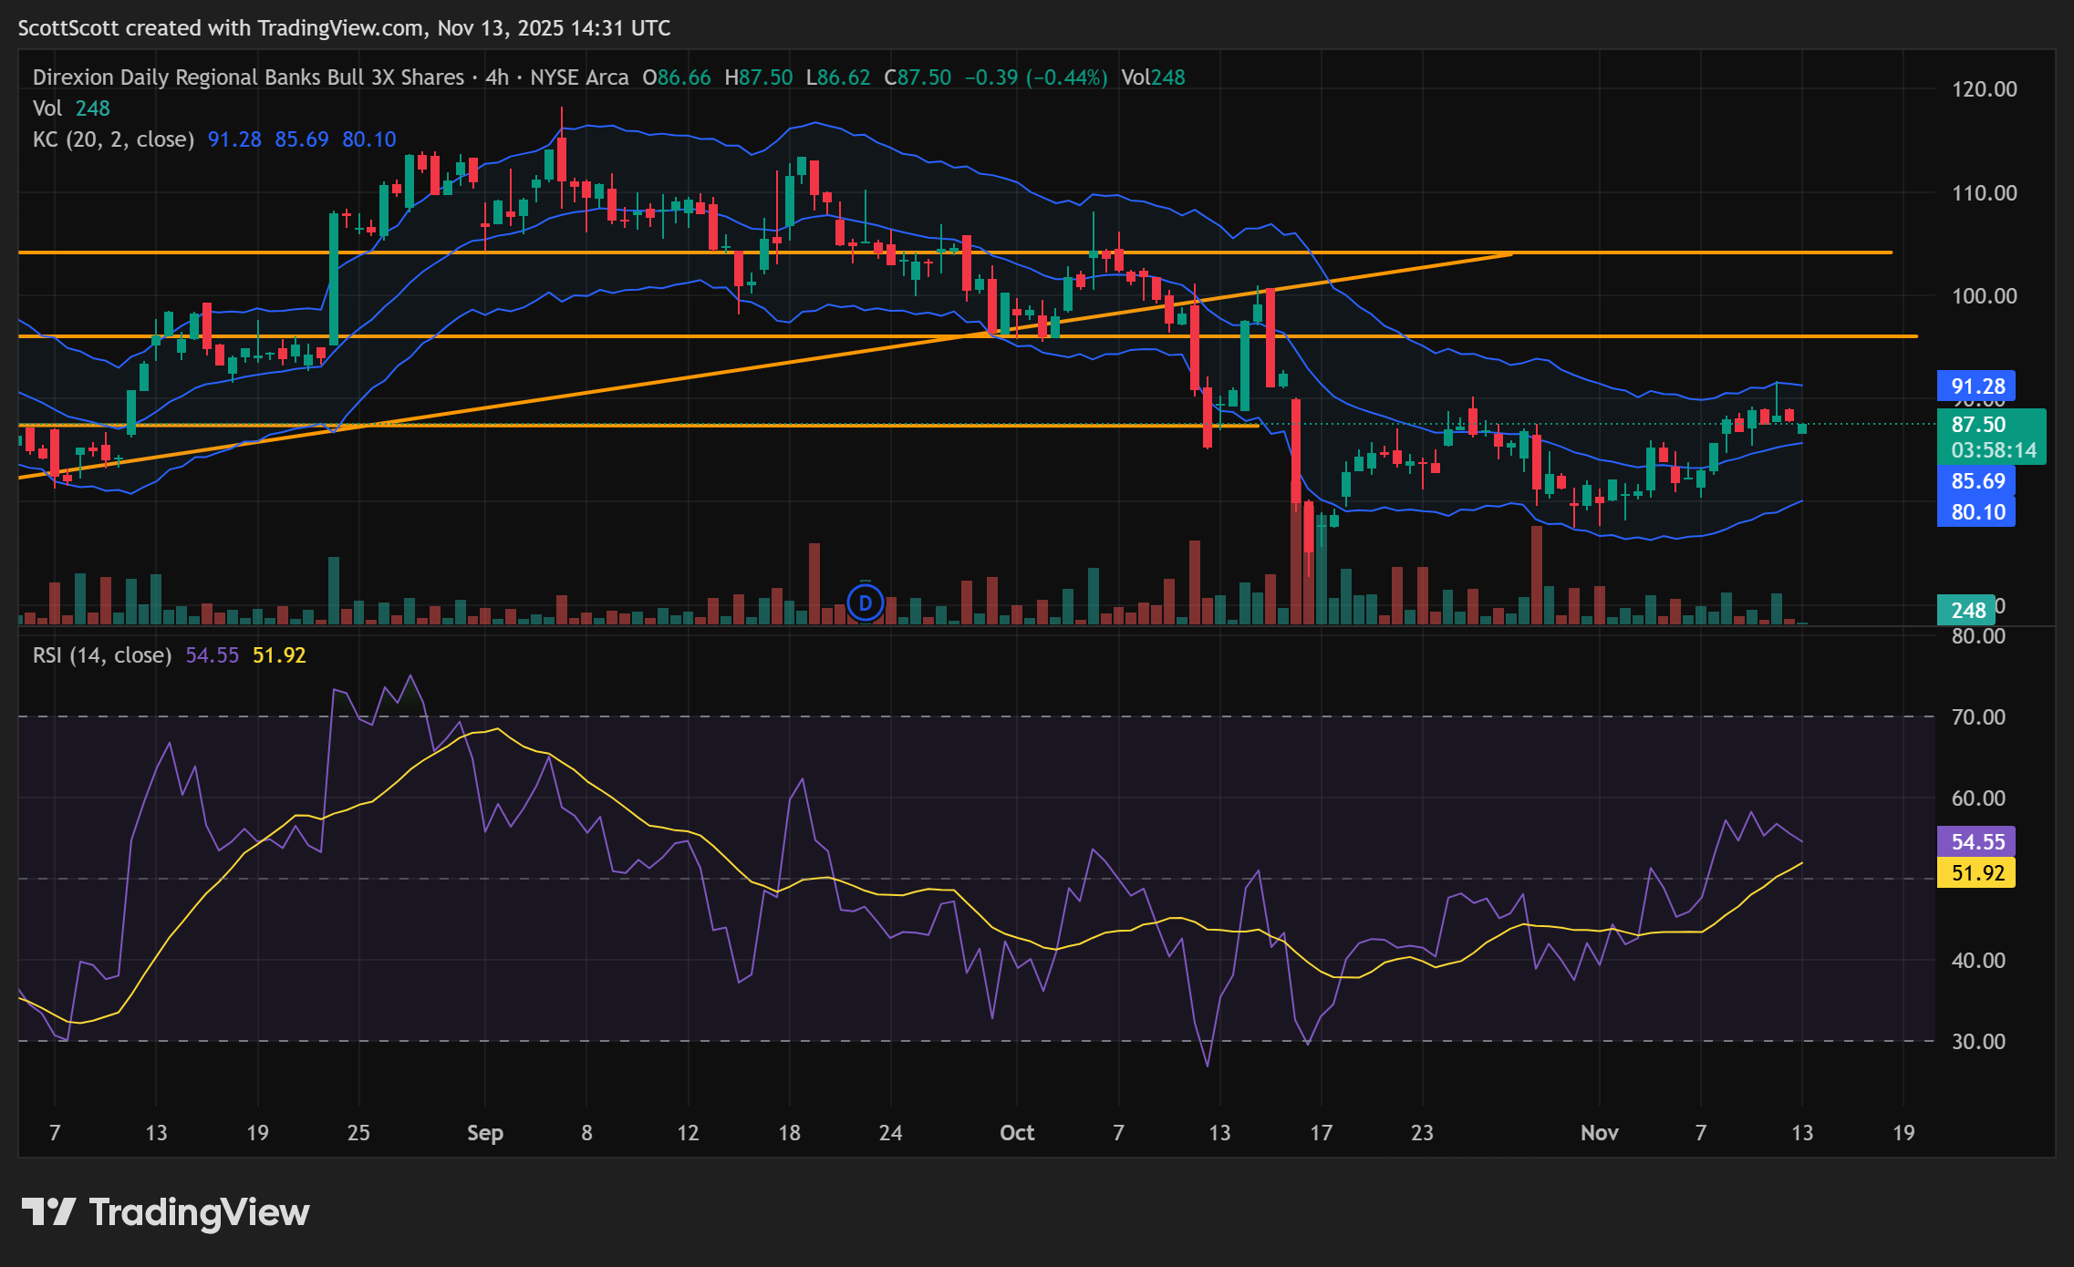Click the green 87.50 current price label
Screen dimensions: 2074x1267
(x=1977, y=425)
